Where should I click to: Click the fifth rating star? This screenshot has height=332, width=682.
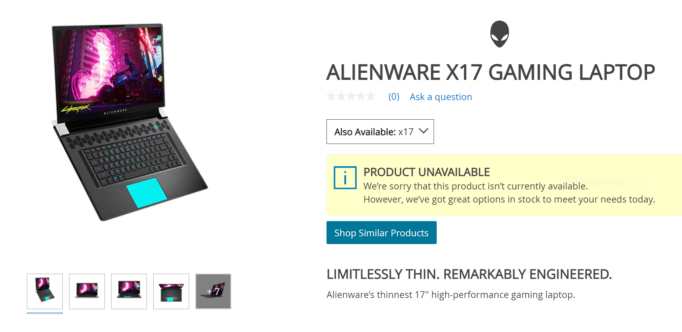[371, 96]
